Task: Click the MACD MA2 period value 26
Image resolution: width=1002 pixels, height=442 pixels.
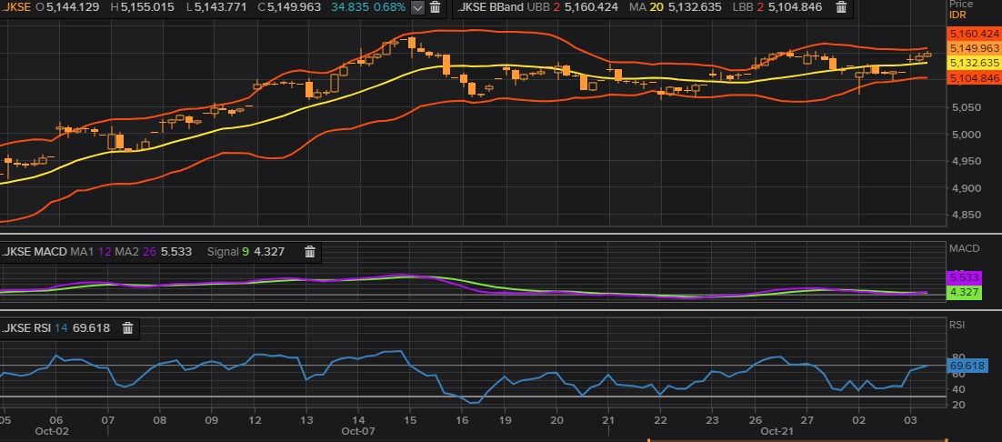Action: (x=149, y=252)
